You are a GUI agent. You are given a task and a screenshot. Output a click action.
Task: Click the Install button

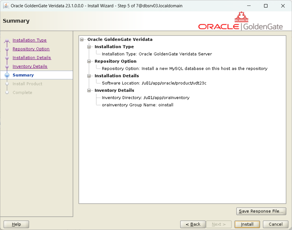(247, 224)
